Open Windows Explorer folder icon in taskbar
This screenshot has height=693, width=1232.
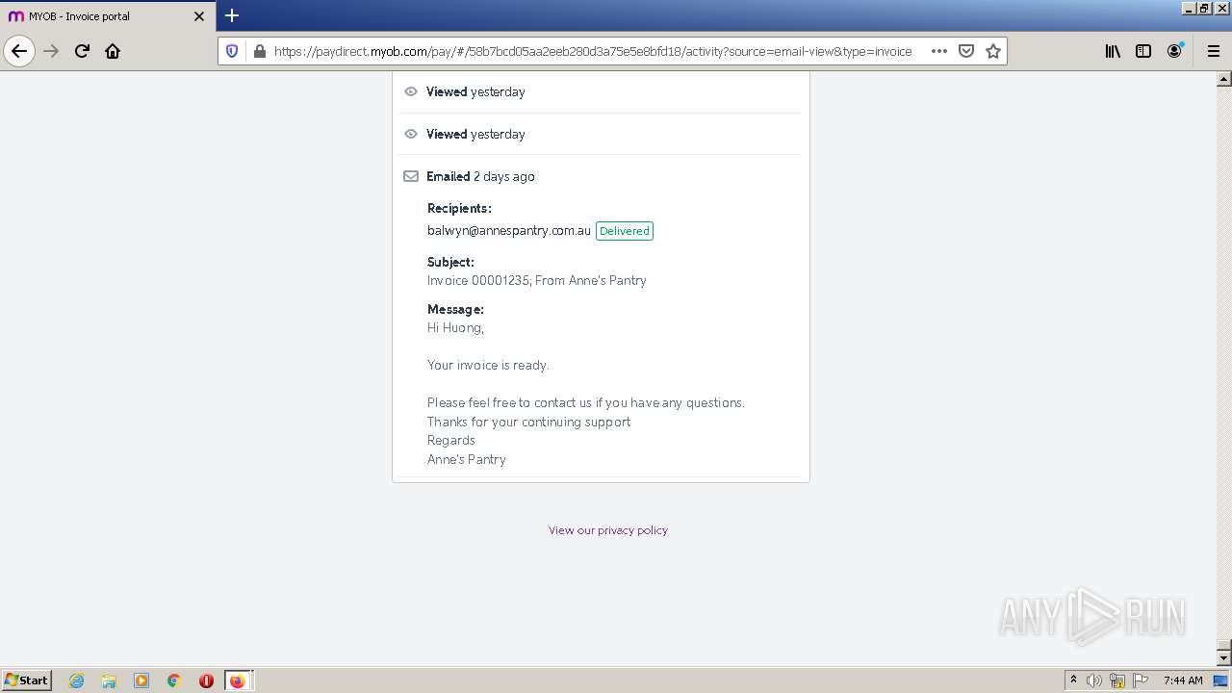(x=109, y=680)
